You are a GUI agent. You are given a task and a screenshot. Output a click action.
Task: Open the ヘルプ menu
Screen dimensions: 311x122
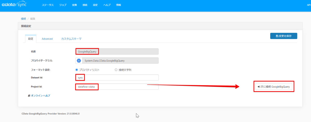pyautogui.click(x=107, y=5)
